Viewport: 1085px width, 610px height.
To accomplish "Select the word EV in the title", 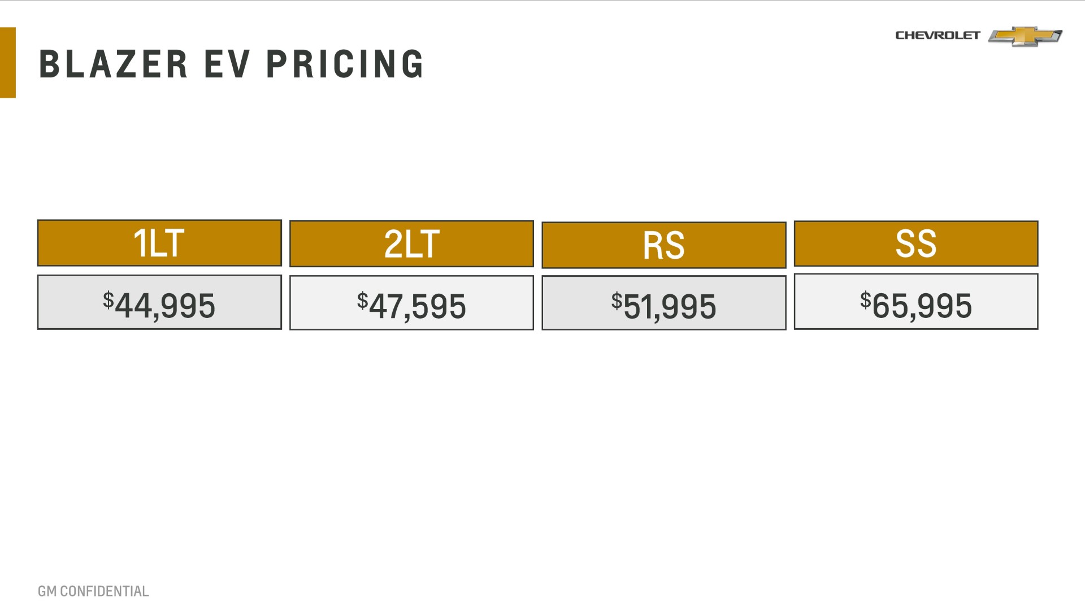I will tap(227, 64).
